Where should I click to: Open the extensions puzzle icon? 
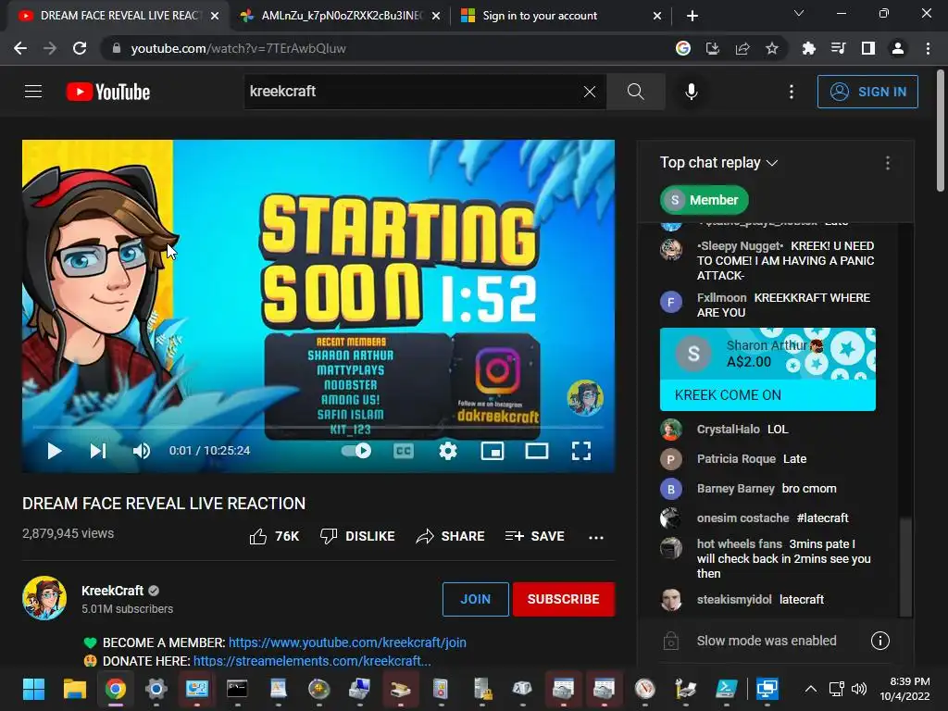(x=808, y=48)
